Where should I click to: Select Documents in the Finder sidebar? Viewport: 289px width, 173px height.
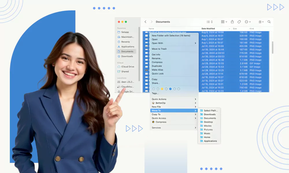click(x=126, y=52)
